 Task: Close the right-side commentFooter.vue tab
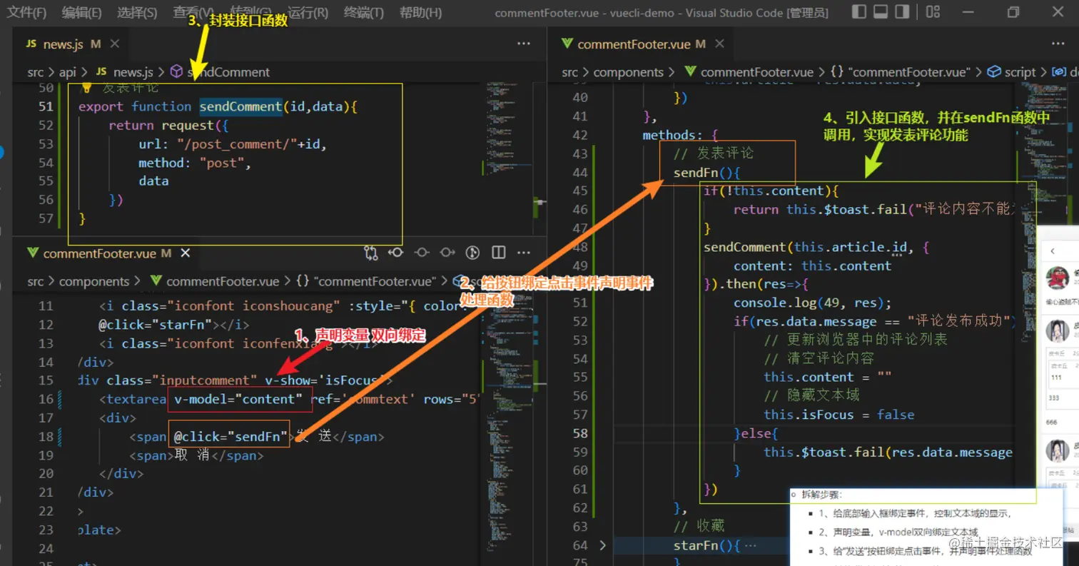719,44
